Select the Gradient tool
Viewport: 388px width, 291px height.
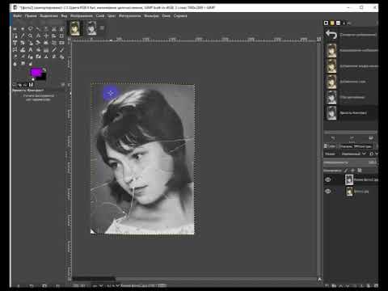46,50
